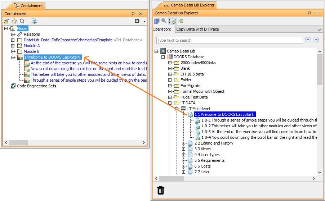Collapse the DOORS Database node
This screenshot has height=201, width=325.
click(163, 57)
